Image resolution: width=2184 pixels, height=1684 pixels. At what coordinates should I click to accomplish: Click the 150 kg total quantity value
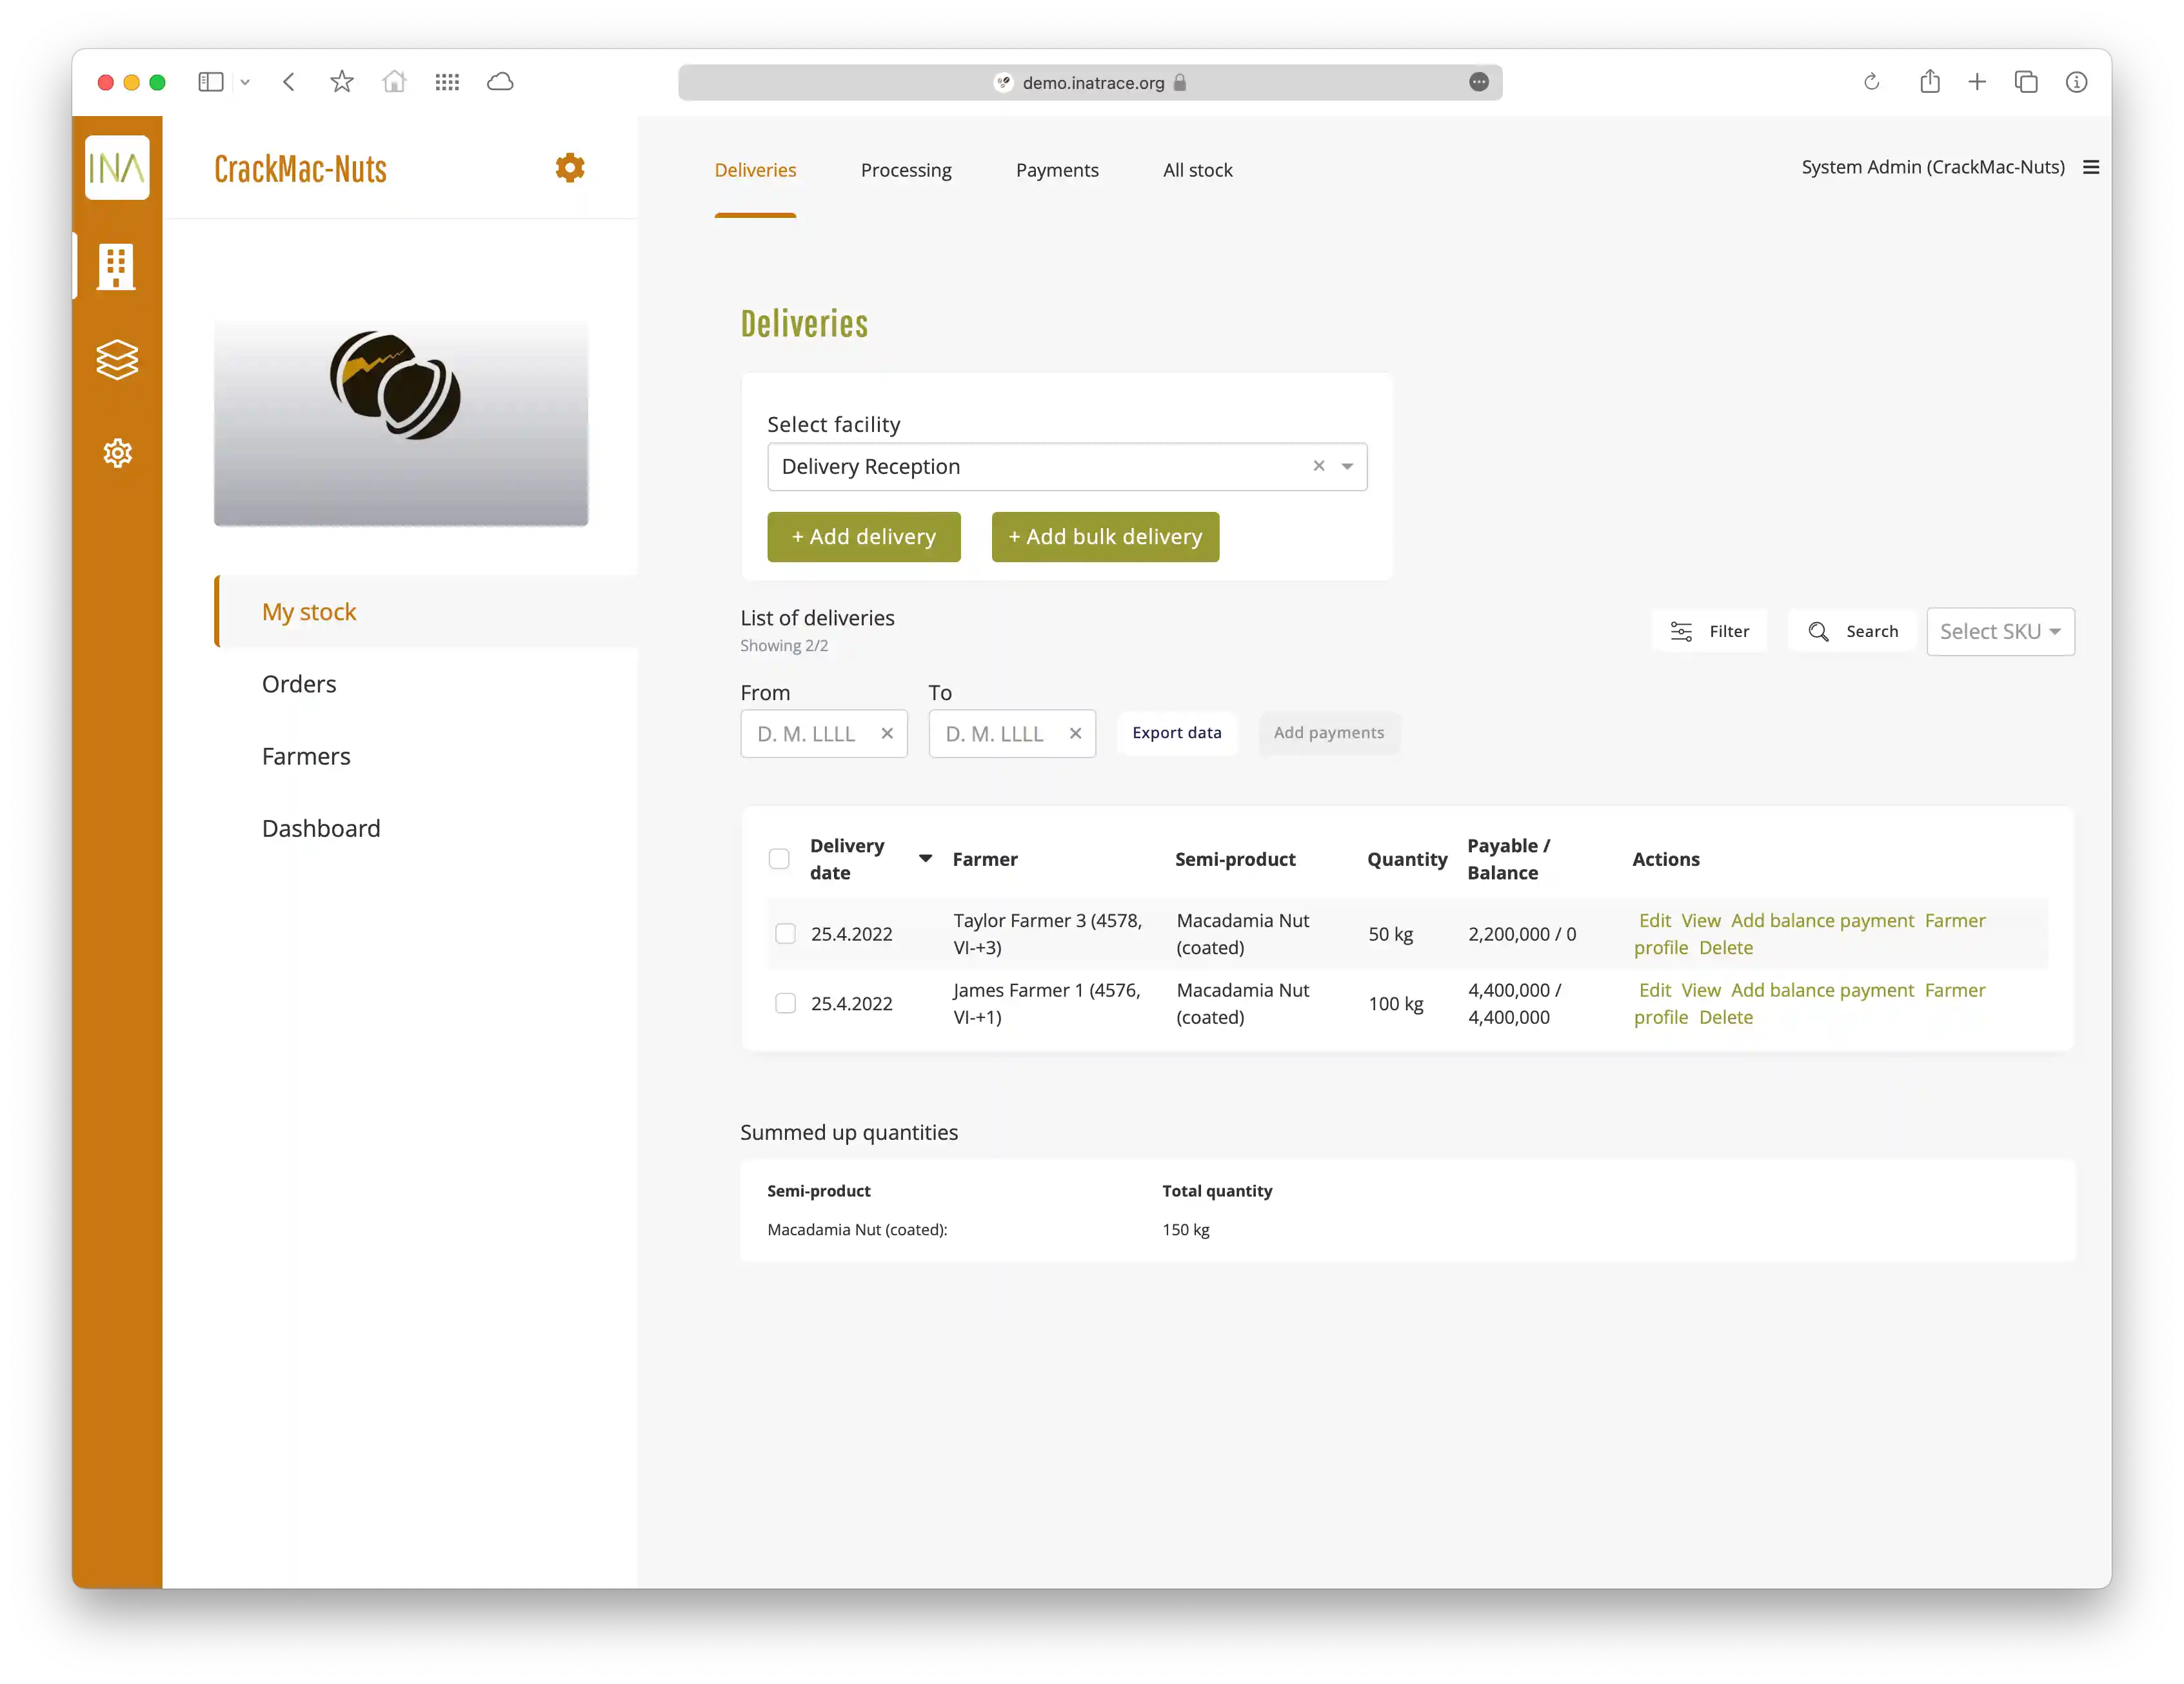coord(1185,1229)
